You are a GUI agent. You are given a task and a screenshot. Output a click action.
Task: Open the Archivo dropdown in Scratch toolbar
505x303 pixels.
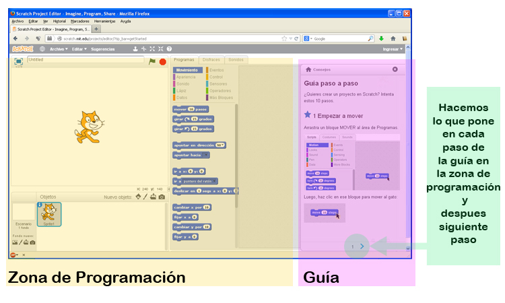coord(59,49)
